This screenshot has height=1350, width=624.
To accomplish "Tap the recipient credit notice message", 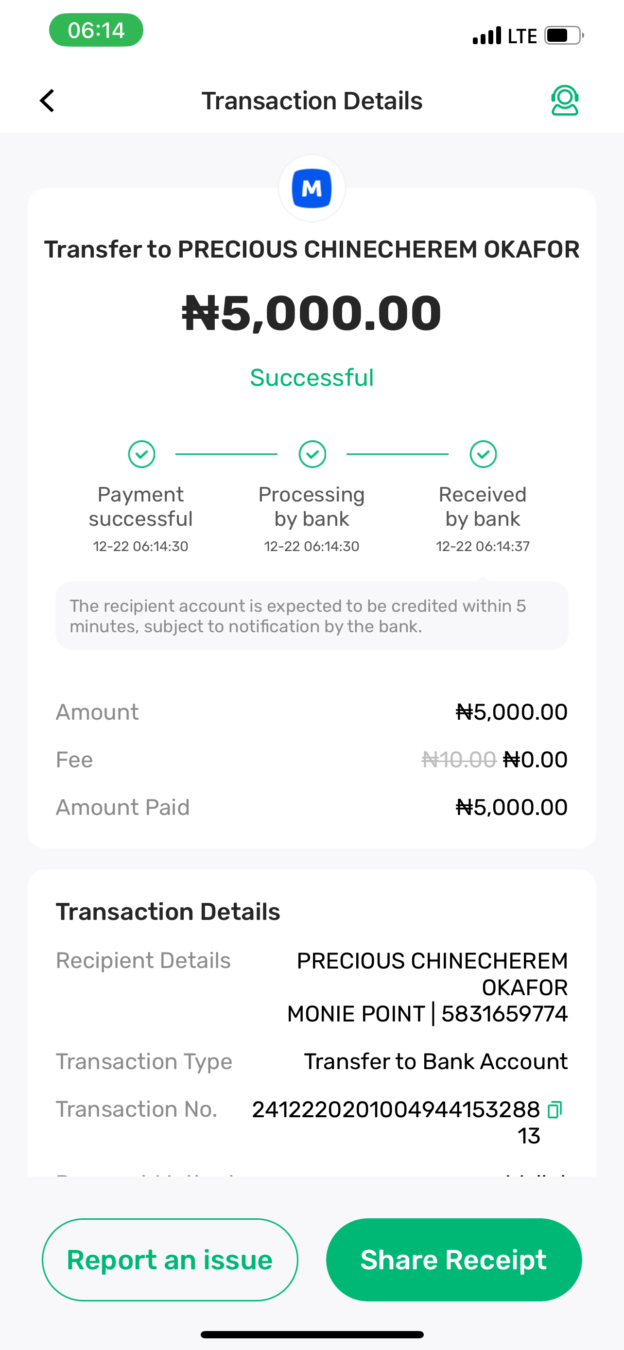I will [x=312, y=616].
